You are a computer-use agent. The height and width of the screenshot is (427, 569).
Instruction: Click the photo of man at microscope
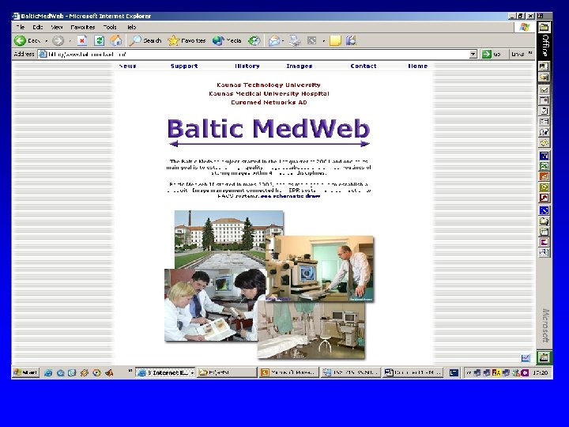click(320, 269)
